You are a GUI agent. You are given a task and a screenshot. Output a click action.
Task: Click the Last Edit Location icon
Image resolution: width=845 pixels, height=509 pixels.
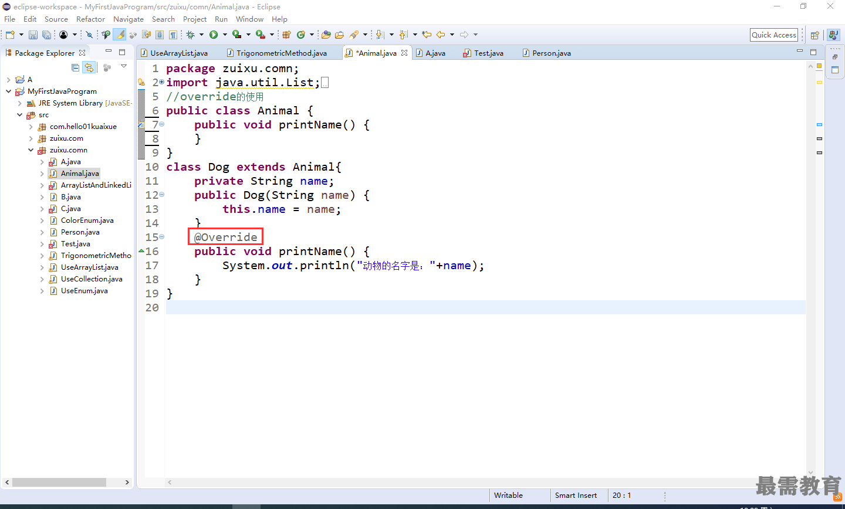click(427, 35)
